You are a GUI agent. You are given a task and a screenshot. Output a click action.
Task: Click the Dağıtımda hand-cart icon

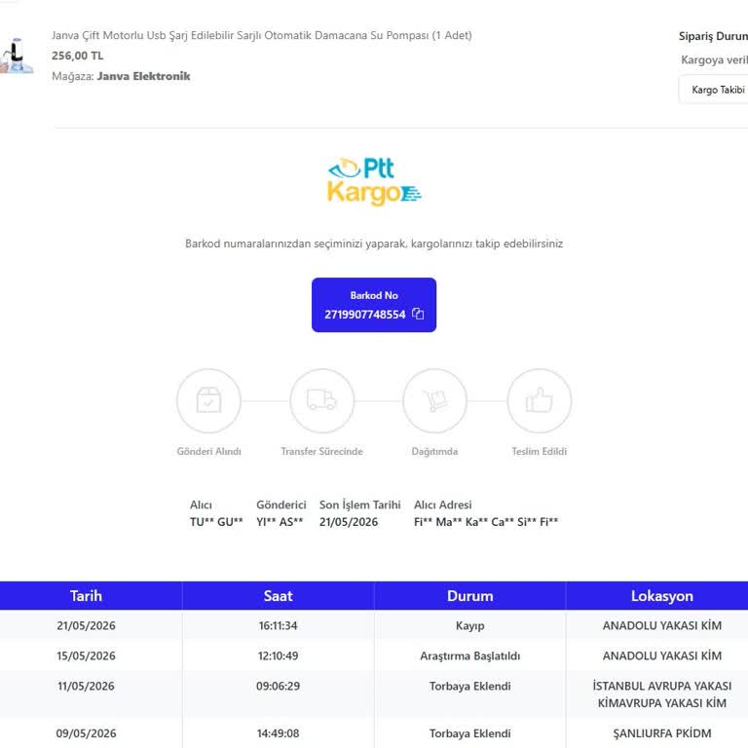[x=435, y=400]
